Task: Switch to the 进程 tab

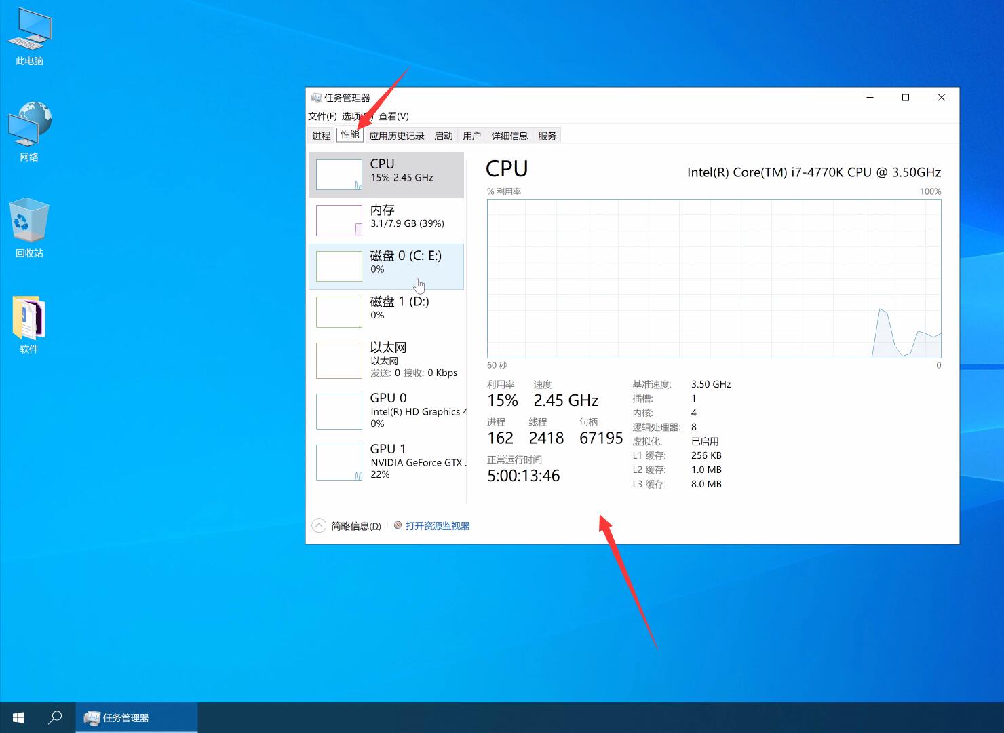Action: tap(321, 136)
